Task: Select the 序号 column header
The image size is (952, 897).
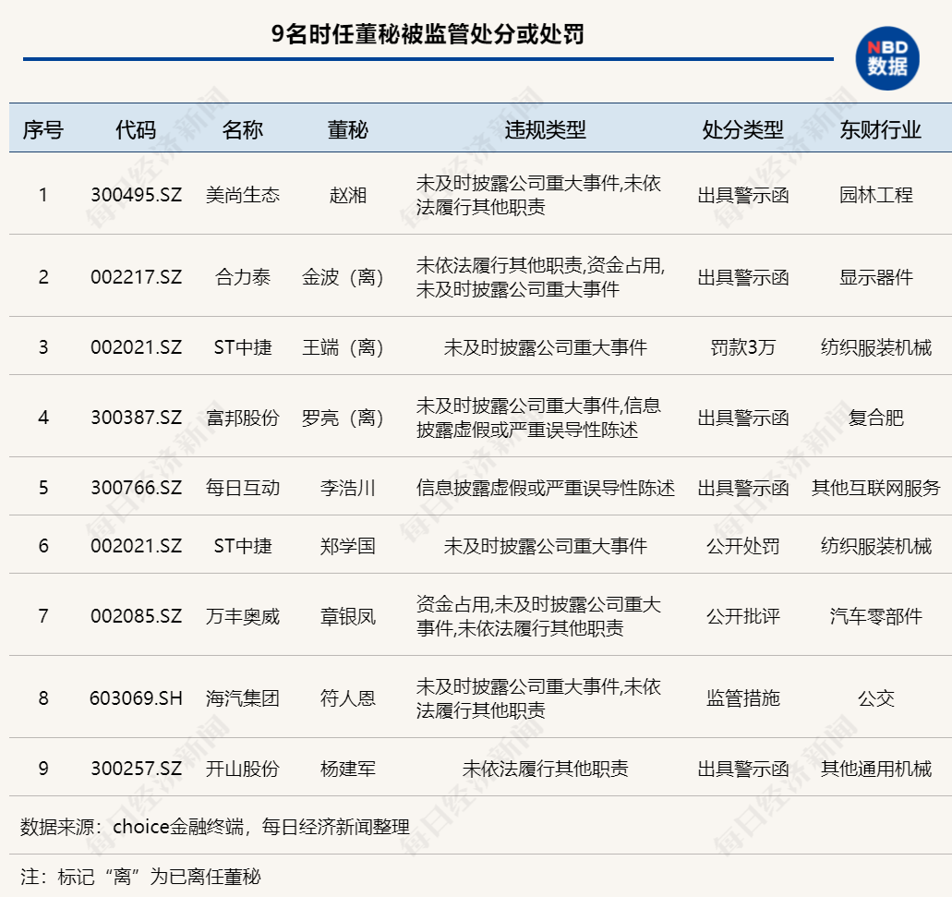Action: (43, 129)
